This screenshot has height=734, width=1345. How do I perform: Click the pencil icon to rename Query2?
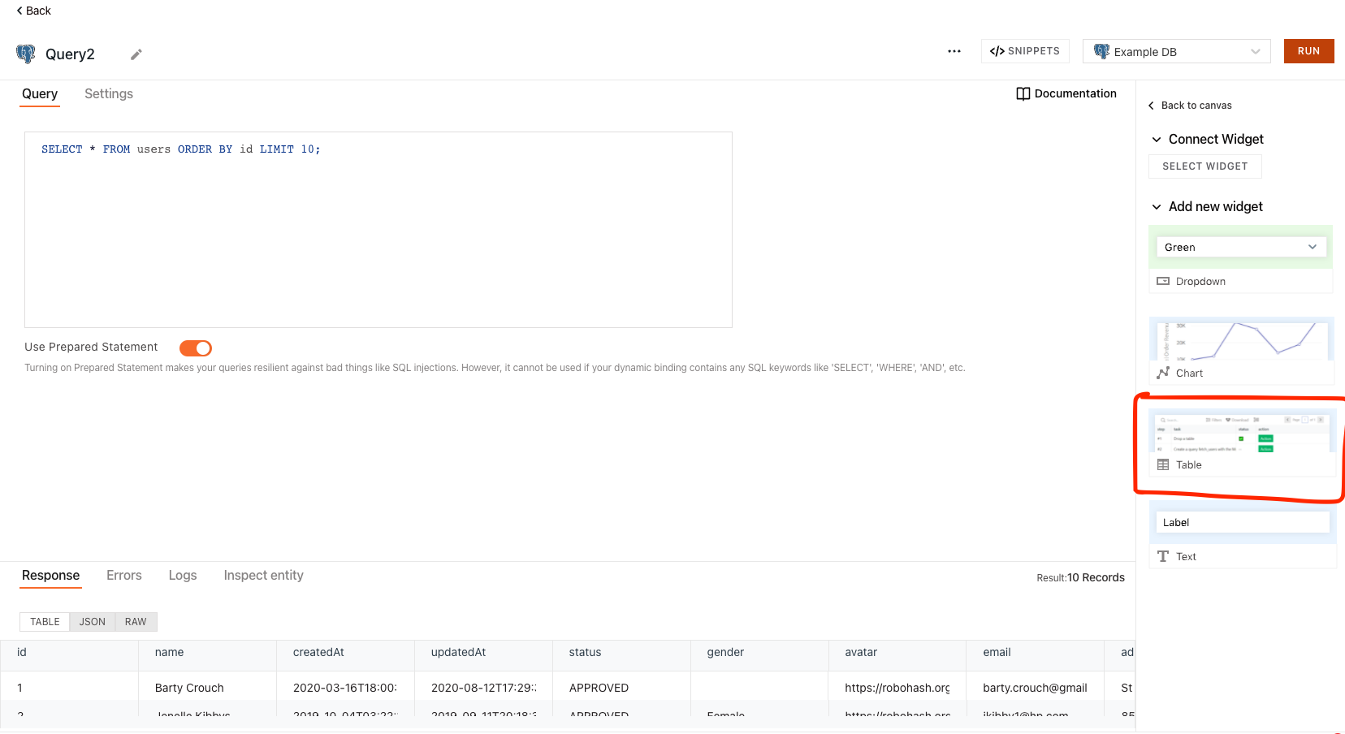coord(135,54)
